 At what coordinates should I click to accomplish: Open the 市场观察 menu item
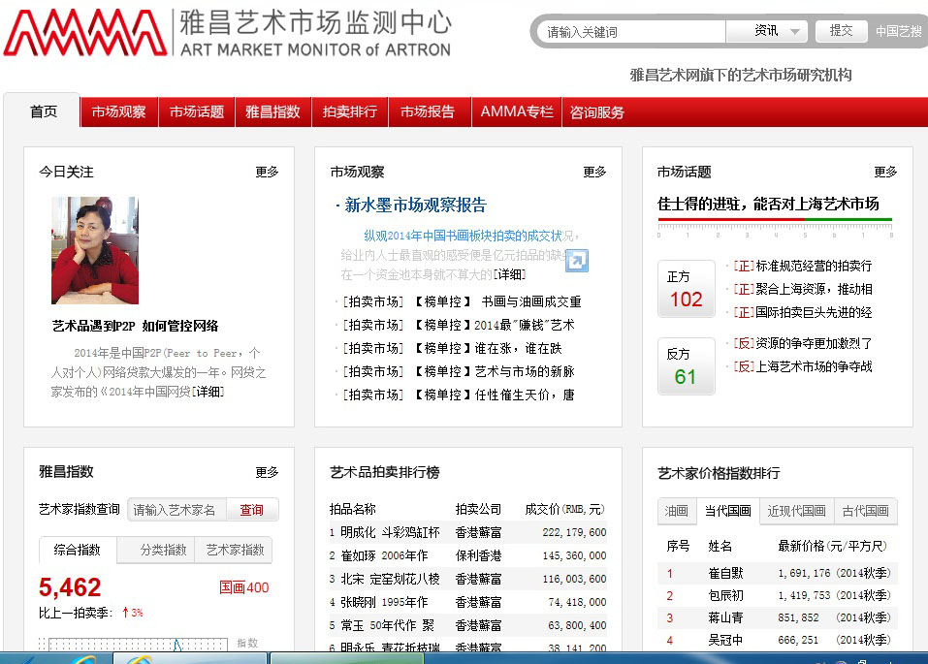[119, 111]
